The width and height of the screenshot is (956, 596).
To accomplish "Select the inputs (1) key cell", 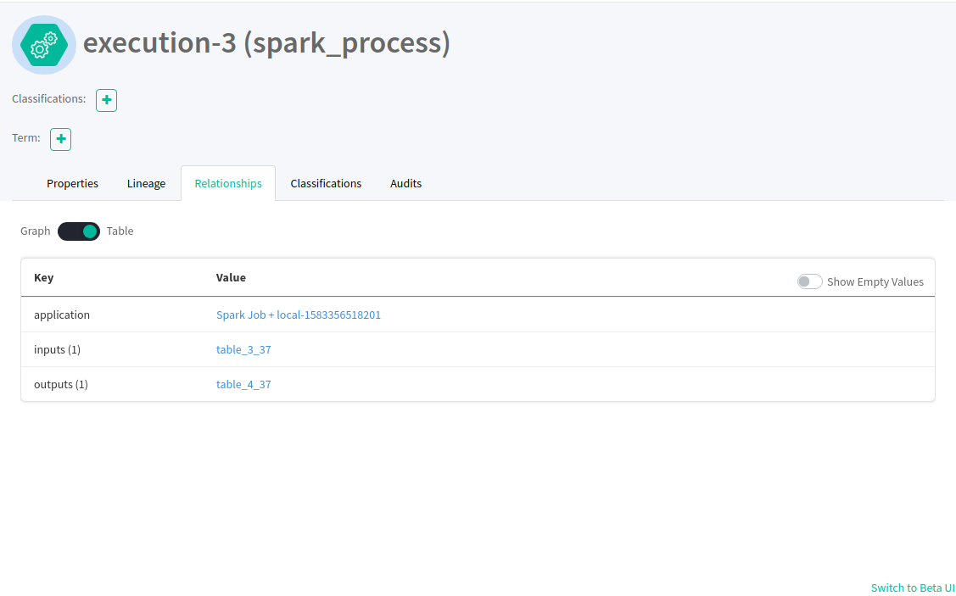I will point(58,350).
